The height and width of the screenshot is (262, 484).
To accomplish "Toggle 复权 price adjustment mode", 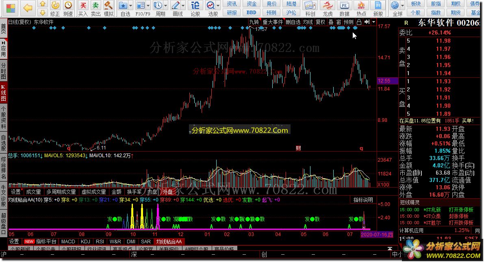I will pos(320,22).
